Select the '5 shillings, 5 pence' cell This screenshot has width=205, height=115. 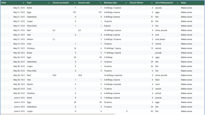(x=112, y=80)
